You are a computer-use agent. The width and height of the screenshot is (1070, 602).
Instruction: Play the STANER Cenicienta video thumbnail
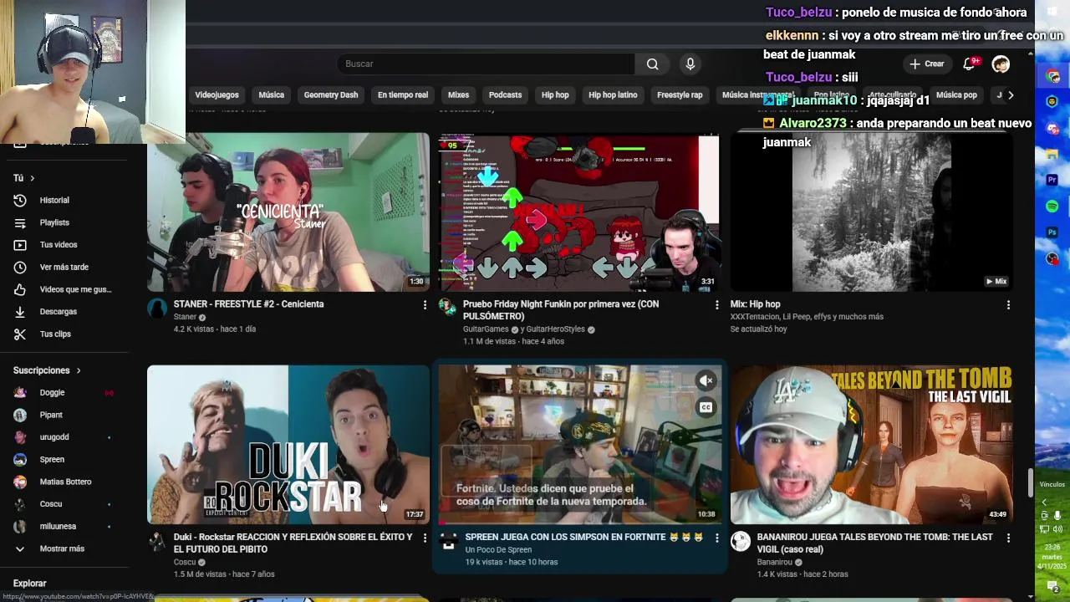point(288,212)
